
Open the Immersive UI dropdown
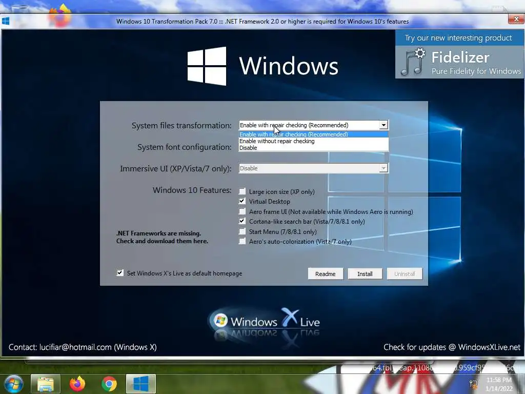[x=313, y=168]
